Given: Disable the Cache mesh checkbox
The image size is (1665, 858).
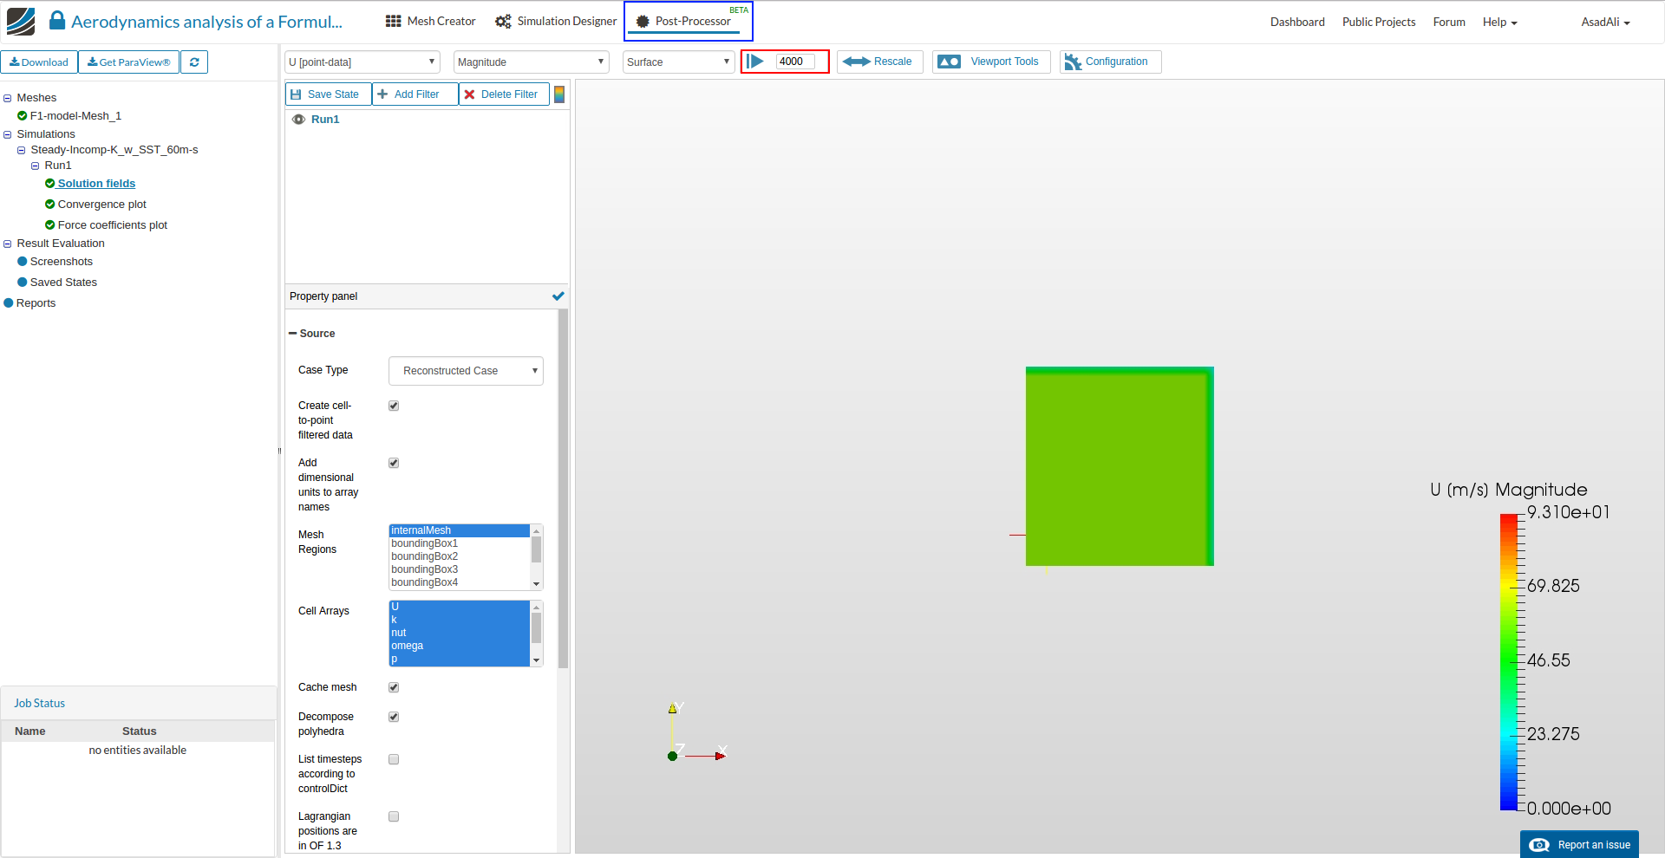Looking at the screenshot, I should (x=394, y=687).
